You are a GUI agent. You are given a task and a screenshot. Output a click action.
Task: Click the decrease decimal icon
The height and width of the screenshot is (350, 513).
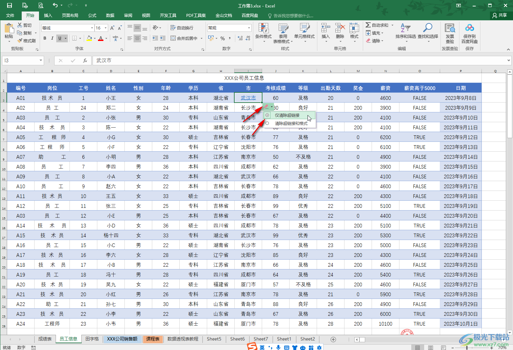(248, 38)
